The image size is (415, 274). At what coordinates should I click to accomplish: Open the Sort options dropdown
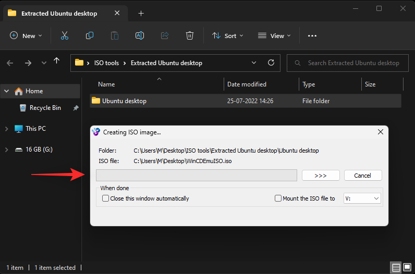tap(228, 36)
